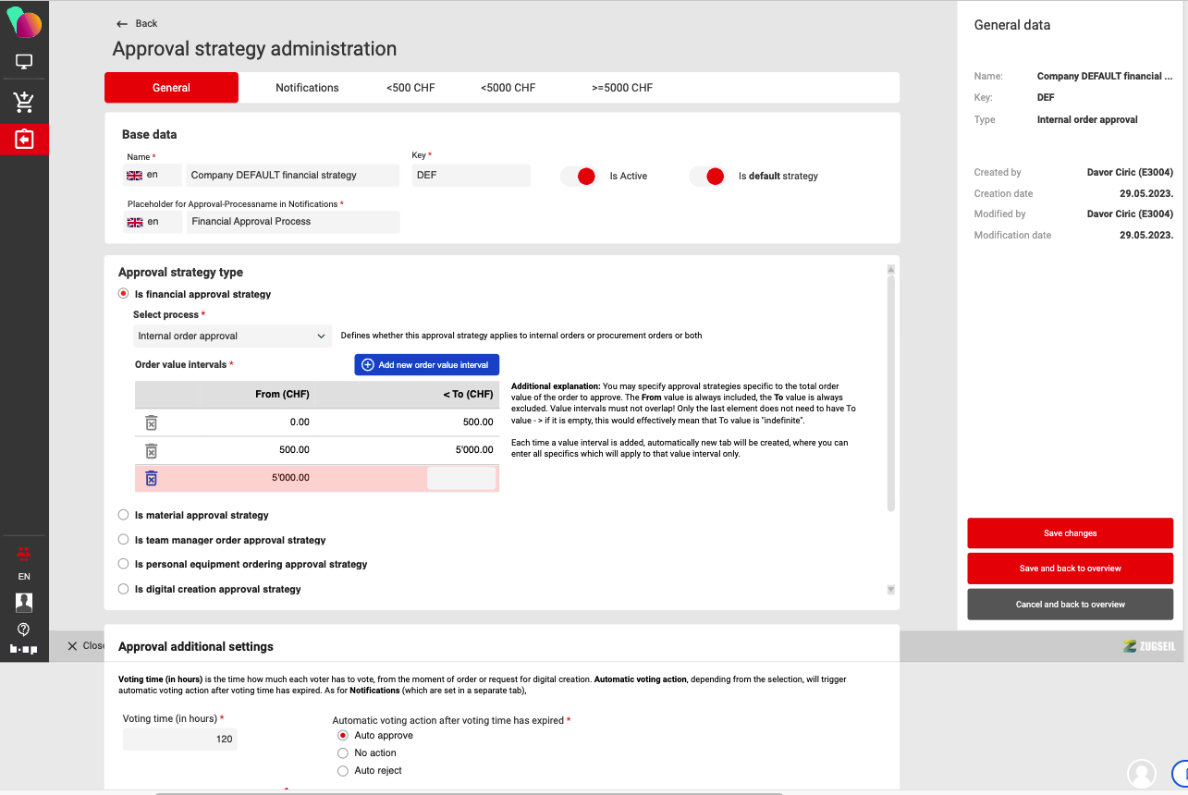Click Add new order value interval

point(426,365)
